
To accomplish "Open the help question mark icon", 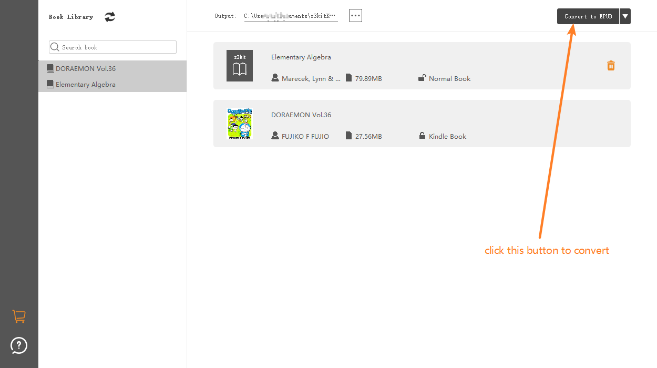I will (19, 345).
